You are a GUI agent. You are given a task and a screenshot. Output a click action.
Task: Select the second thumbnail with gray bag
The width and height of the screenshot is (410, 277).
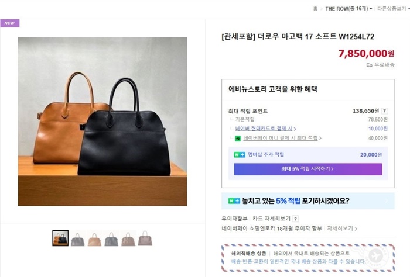(x=77, y=238)
